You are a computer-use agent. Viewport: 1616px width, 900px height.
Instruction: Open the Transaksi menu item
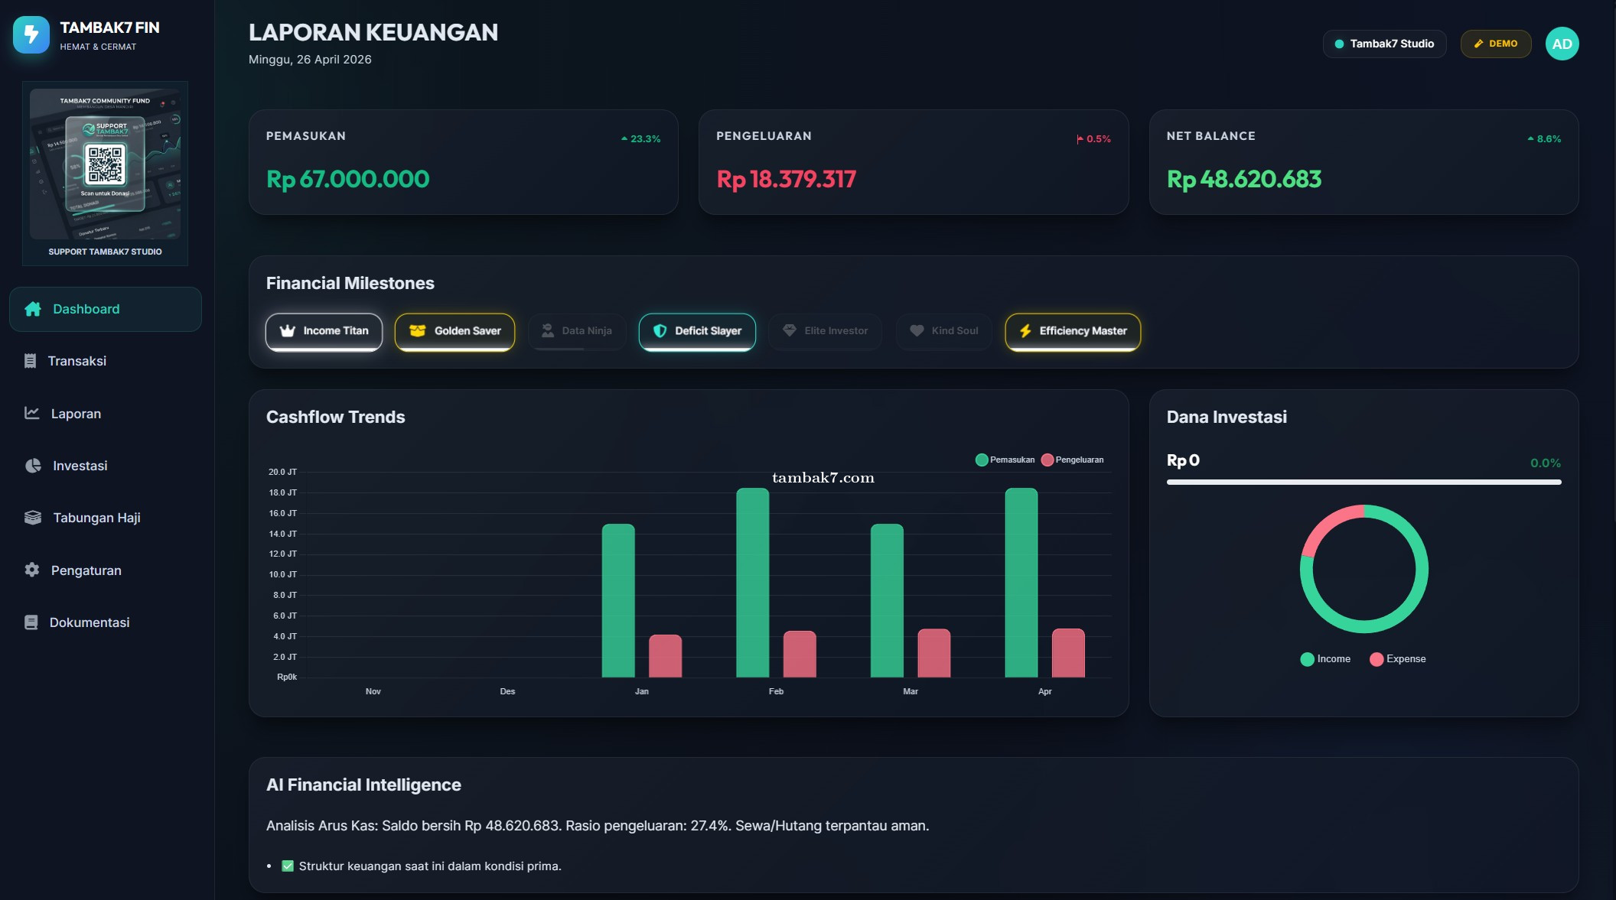77,361
